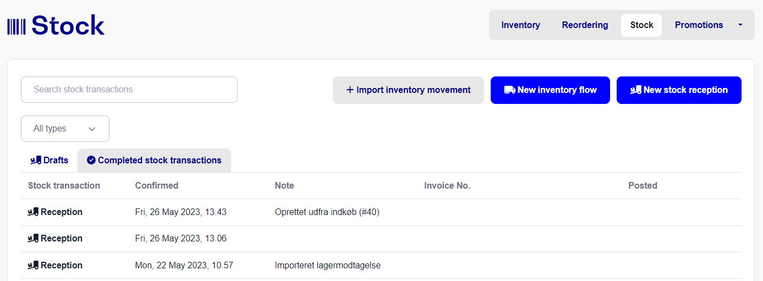
Task: Click the reception icon in the 13.06 row
Action: tap(34, 238)
